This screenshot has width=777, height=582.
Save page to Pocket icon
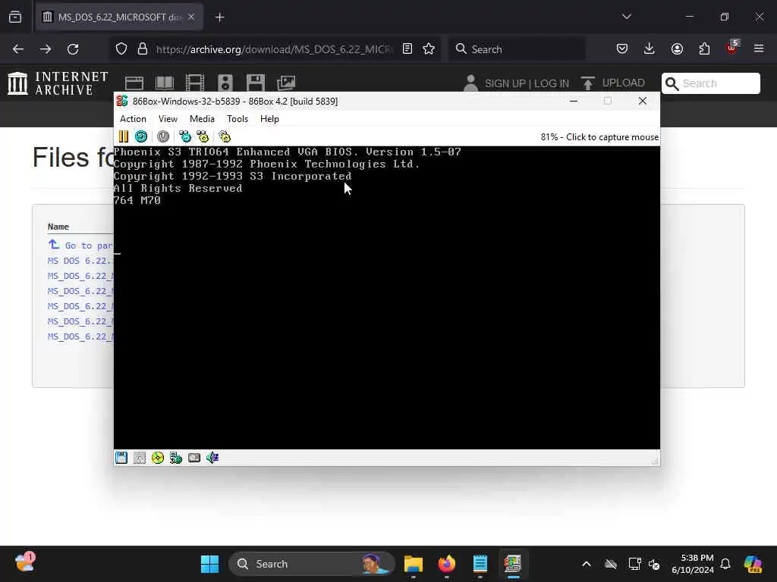622,49
